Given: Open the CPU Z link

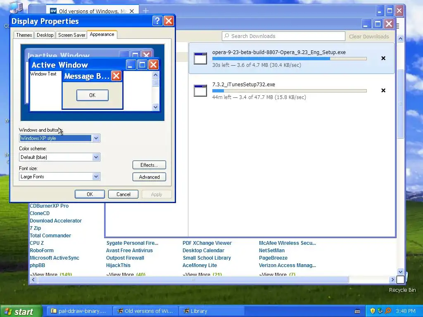Looking at the screenshot, I should pyautogui.click(x=37, y=243).
